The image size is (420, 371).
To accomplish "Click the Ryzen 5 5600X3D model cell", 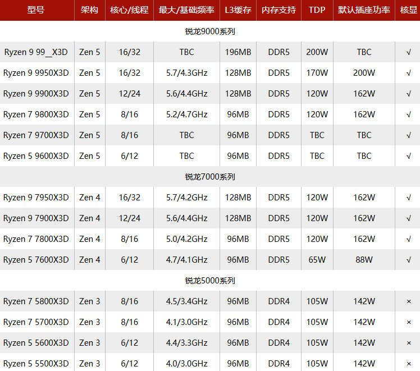I will [x=36, y=343].
